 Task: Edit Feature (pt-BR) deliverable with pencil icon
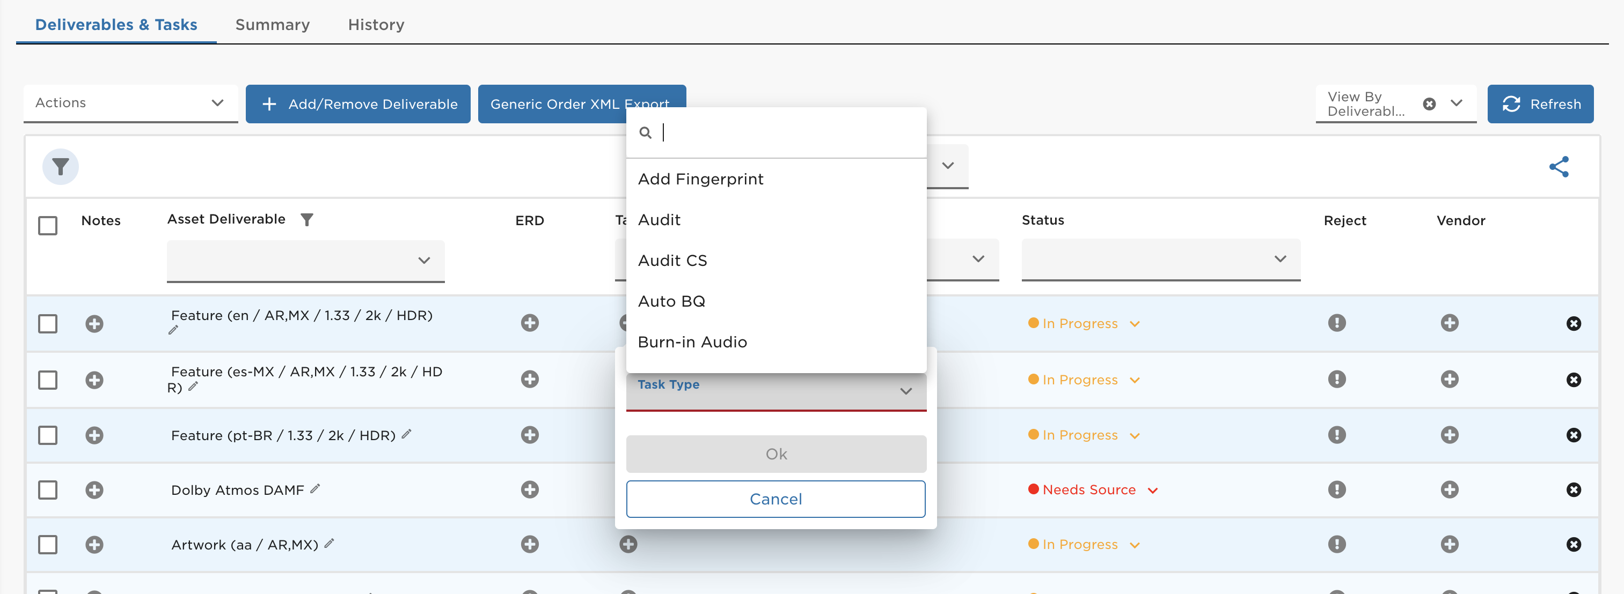[407, 434]
